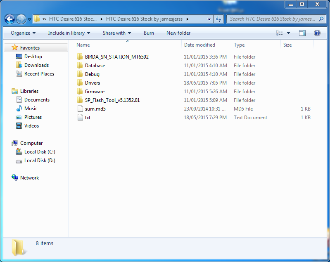Click the blue Help question mark icon
Viewport: 330px width, 262px height.
(317, 33)
